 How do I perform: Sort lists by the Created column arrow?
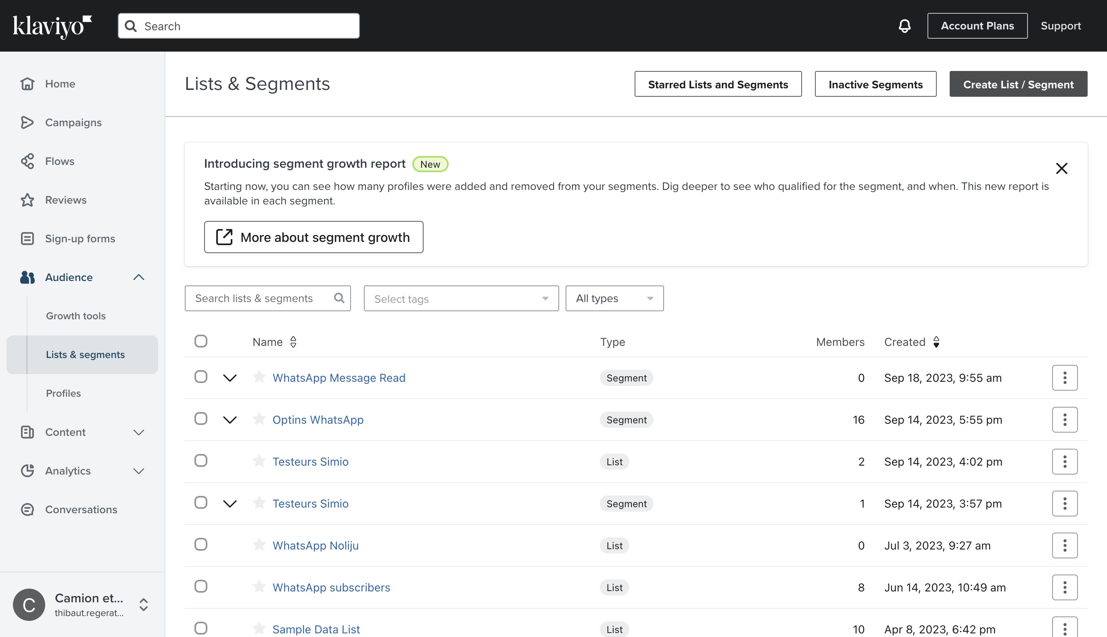coord(936,342)
